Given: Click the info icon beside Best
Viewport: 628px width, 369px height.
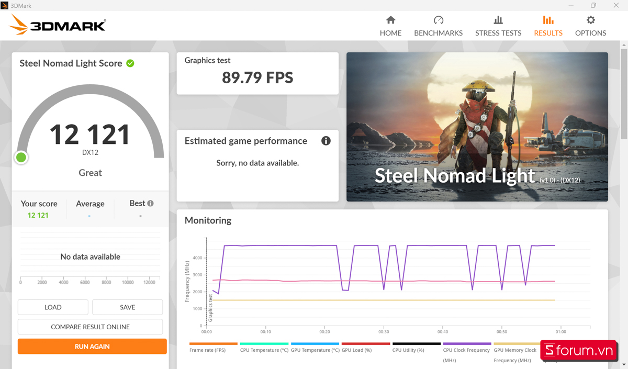Looking at the screenshot, I should (x=151, y=203).
